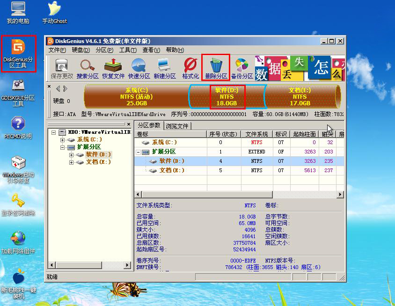Click the Delete Partition (删除分区) icon
This screenshot has width=395, height=306.
pos(216,68)
